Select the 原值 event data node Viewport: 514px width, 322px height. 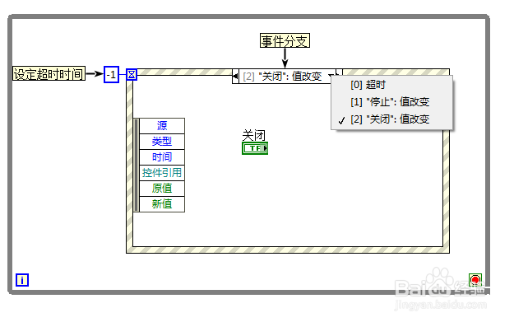(x=162, y=189)
